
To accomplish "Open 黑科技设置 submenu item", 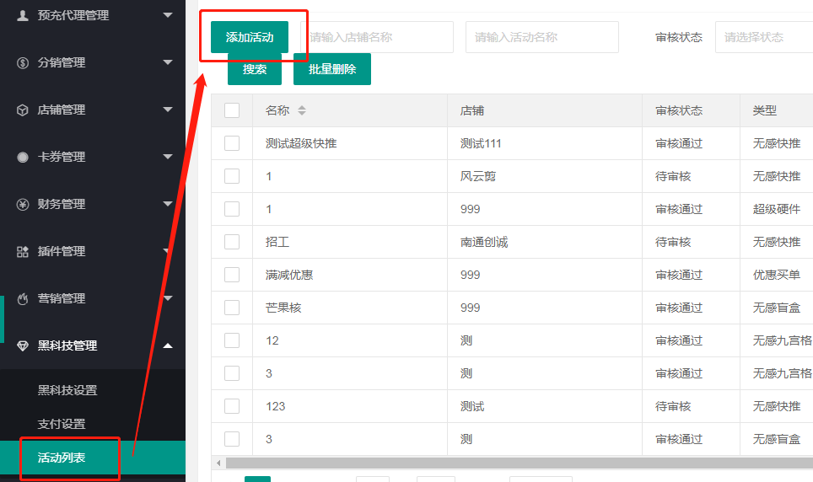I will (67, 390).
